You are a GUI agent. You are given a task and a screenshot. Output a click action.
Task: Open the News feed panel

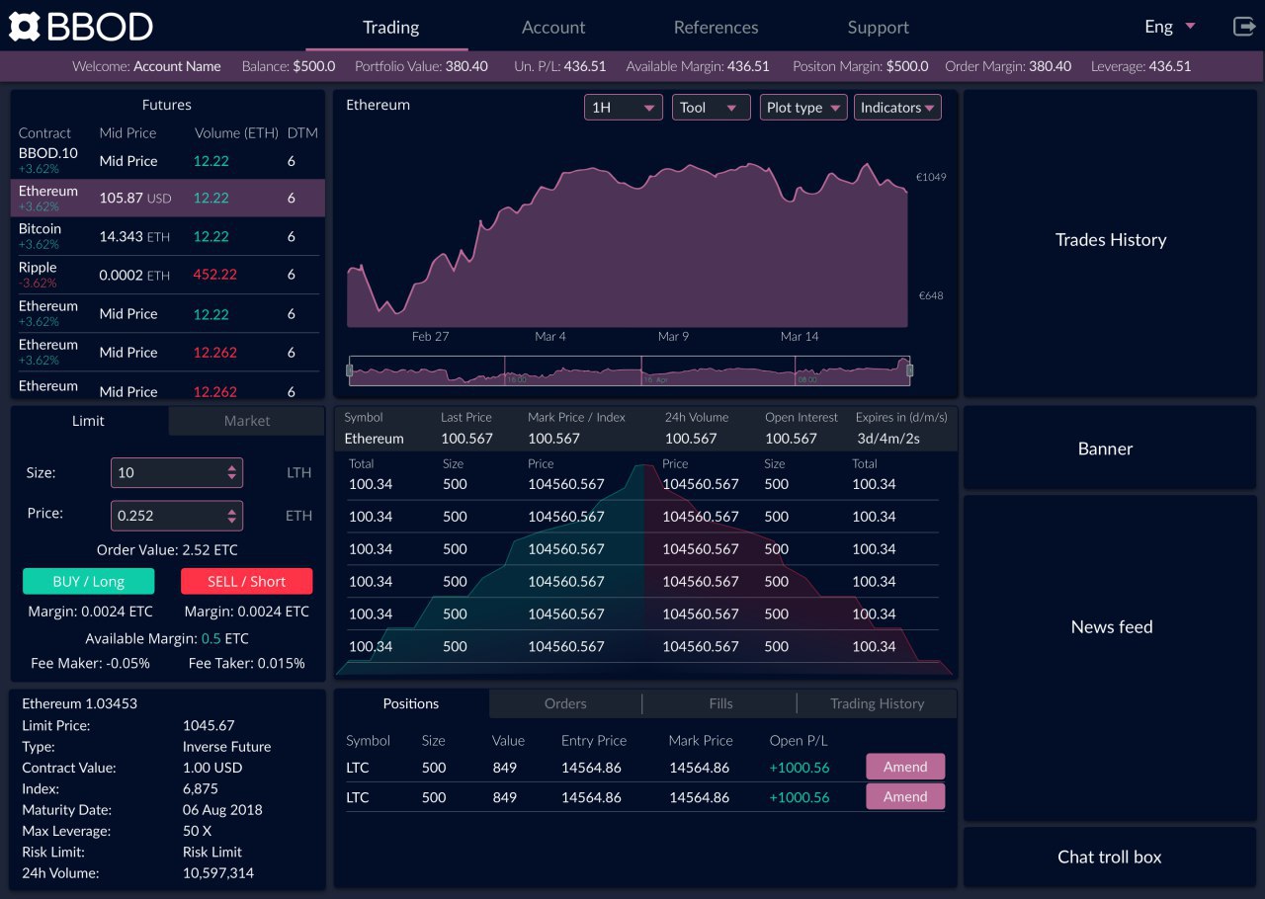1110,658
